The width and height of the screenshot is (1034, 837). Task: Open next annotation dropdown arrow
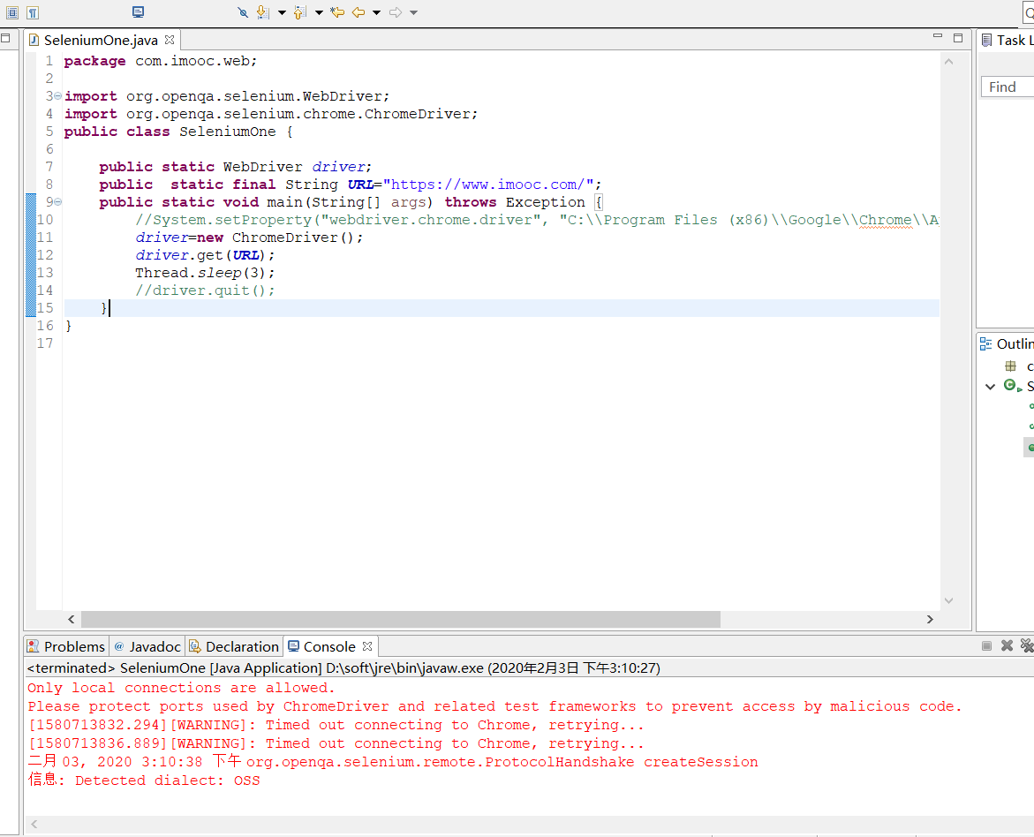[x=282, y=12]
